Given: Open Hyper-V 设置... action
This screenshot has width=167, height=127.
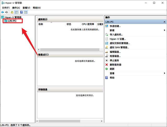Looking at the screenshot, I should pyautogui.click(x=118, y=39).
